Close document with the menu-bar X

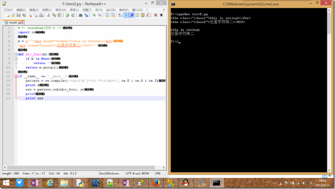(164, 10)
